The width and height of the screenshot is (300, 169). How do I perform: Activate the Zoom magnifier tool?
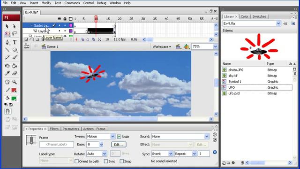pos(15,82)
